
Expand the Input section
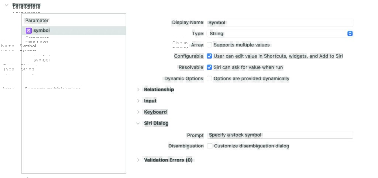[x=138, y=101]
